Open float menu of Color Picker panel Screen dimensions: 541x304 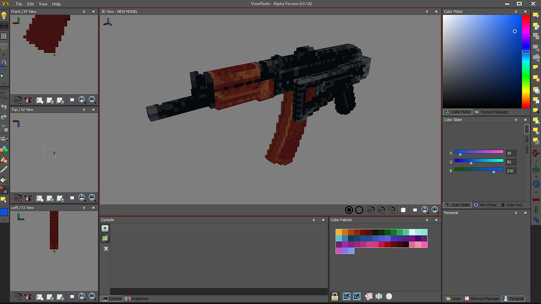516,12
